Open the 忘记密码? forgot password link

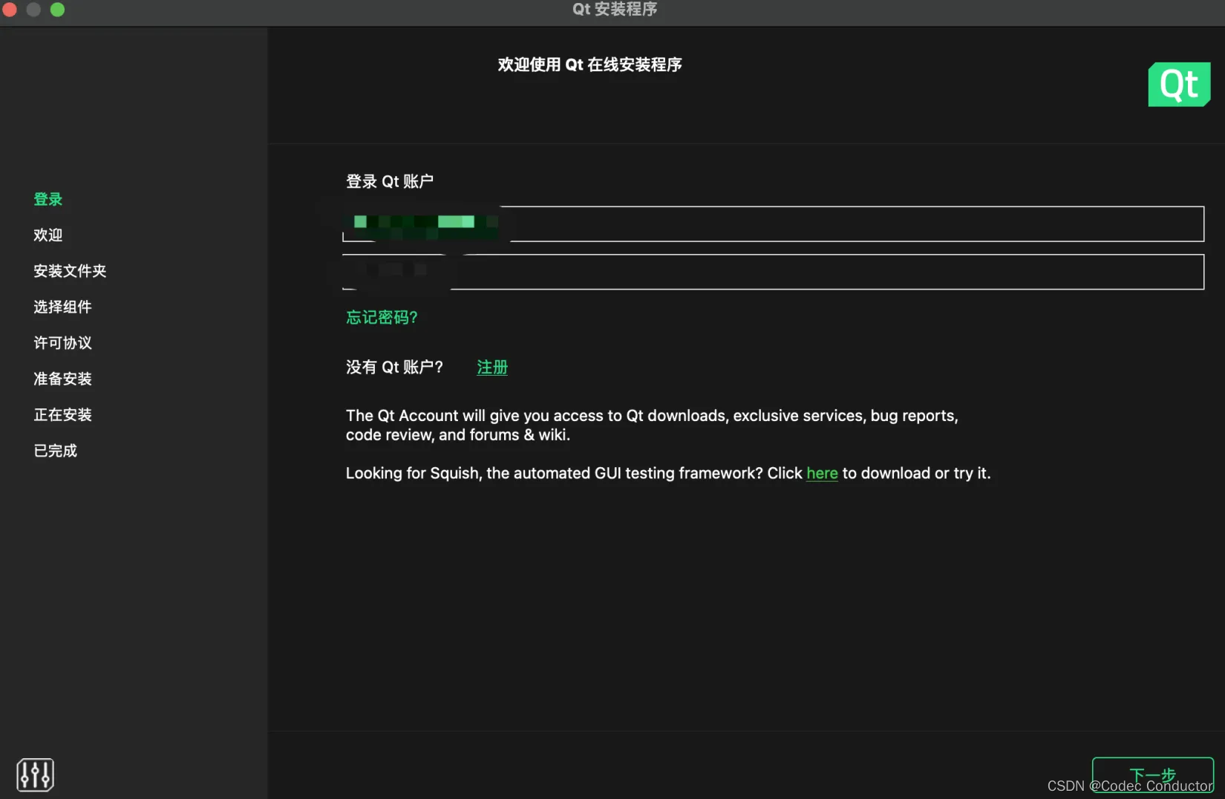pos(382,317)
